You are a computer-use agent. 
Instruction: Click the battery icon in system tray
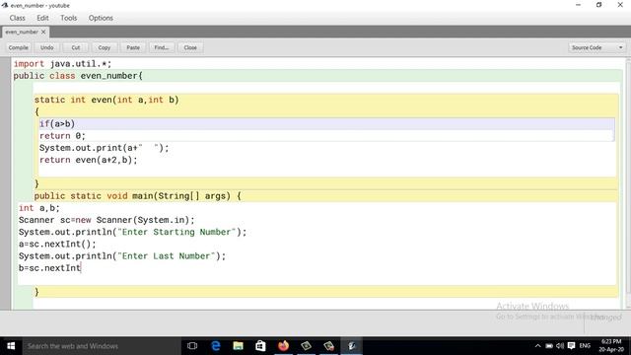point(549,346)
